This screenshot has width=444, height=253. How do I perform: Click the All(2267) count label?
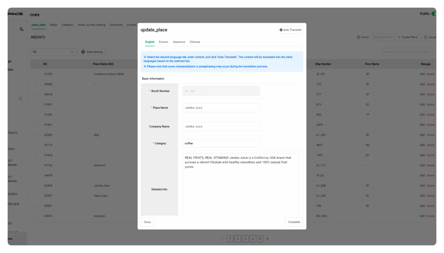[38, 37]
